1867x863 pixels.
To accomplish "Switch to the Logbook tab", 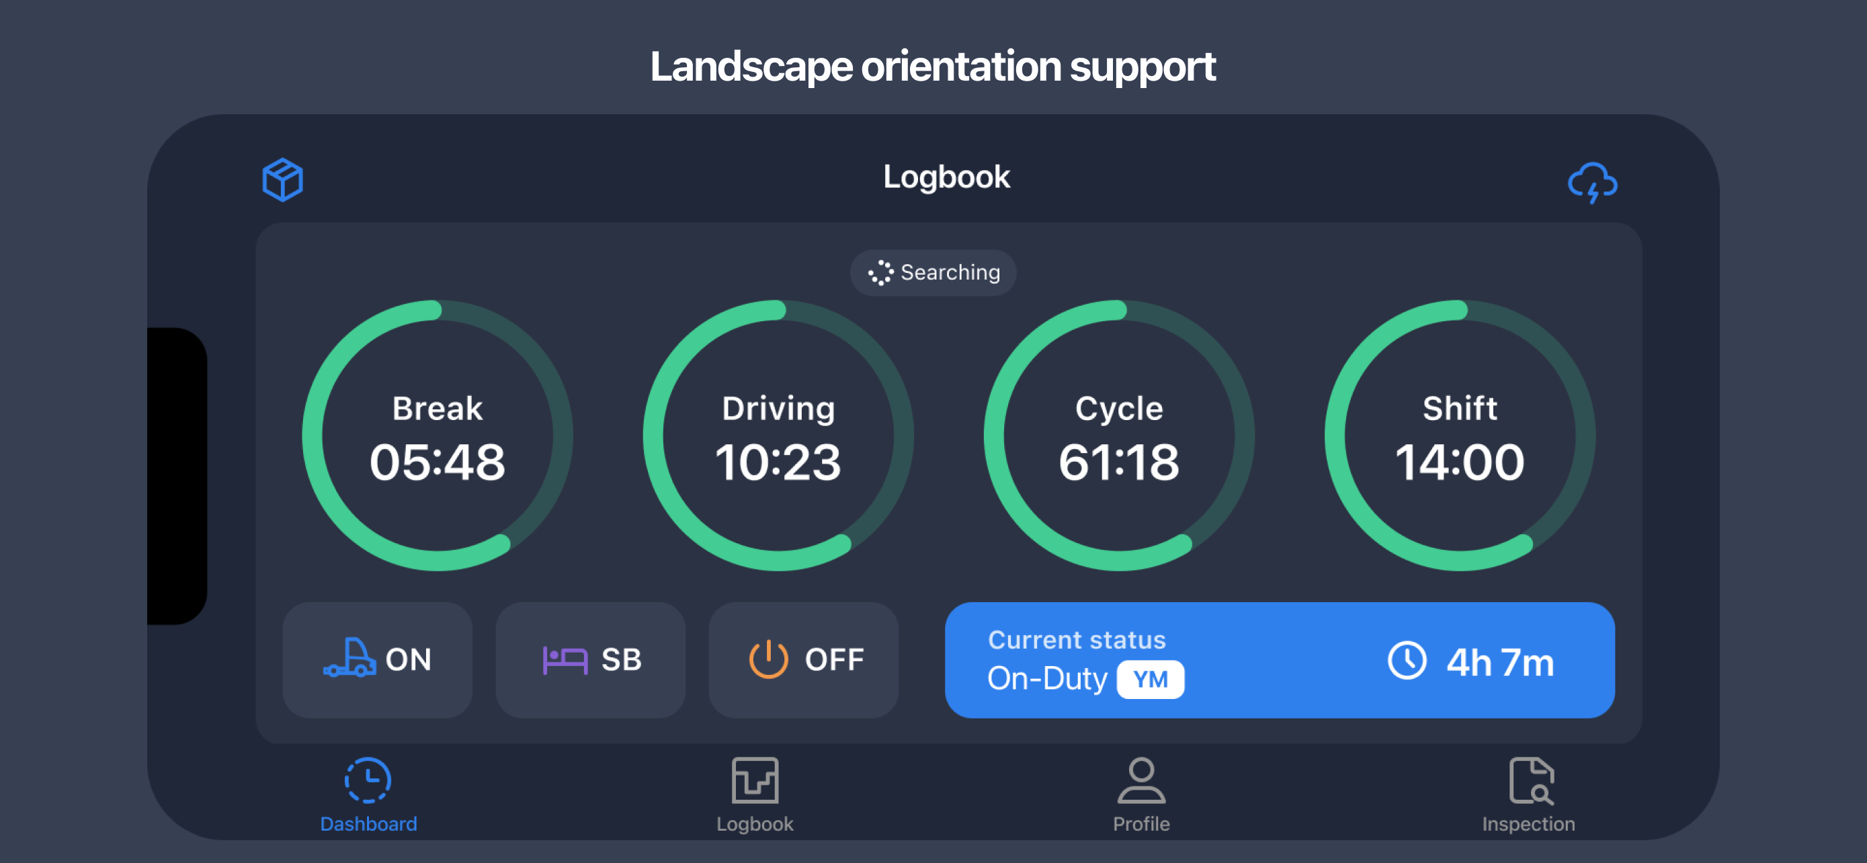I will click(755, 795).
